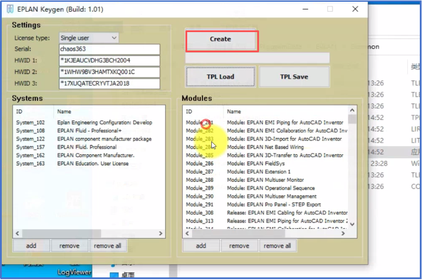Click the EPLAN Keygen app icon in title bar
The width and height of the screenshot is (422, 280).
[10, 9]
